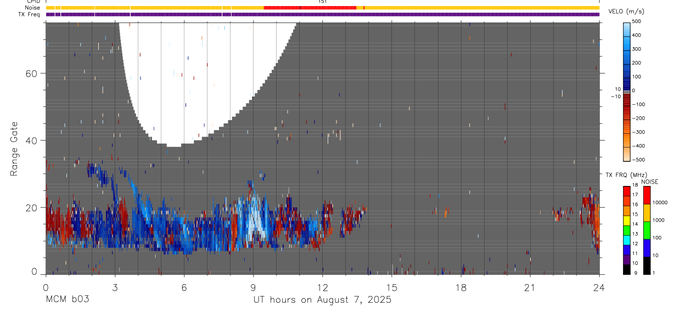The image size is (674, 311).
Task: Click the '151' CPID value above the Noise bar
Action: click(323, 2)
